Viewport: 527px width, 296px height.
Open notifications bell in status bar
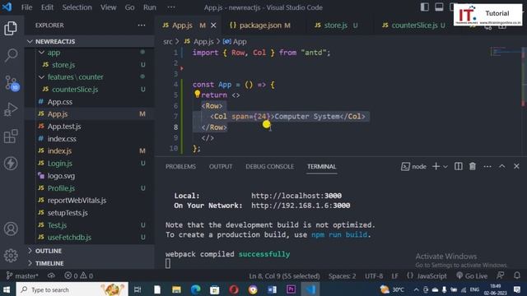[x=517, y=276]
